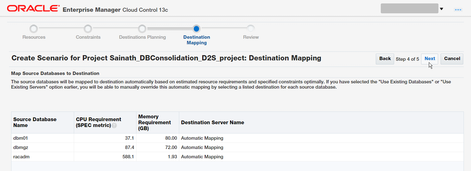The height and width of the screenshot is (171, 471).
Task: Select the racadm database row
Action: (238, 157)
